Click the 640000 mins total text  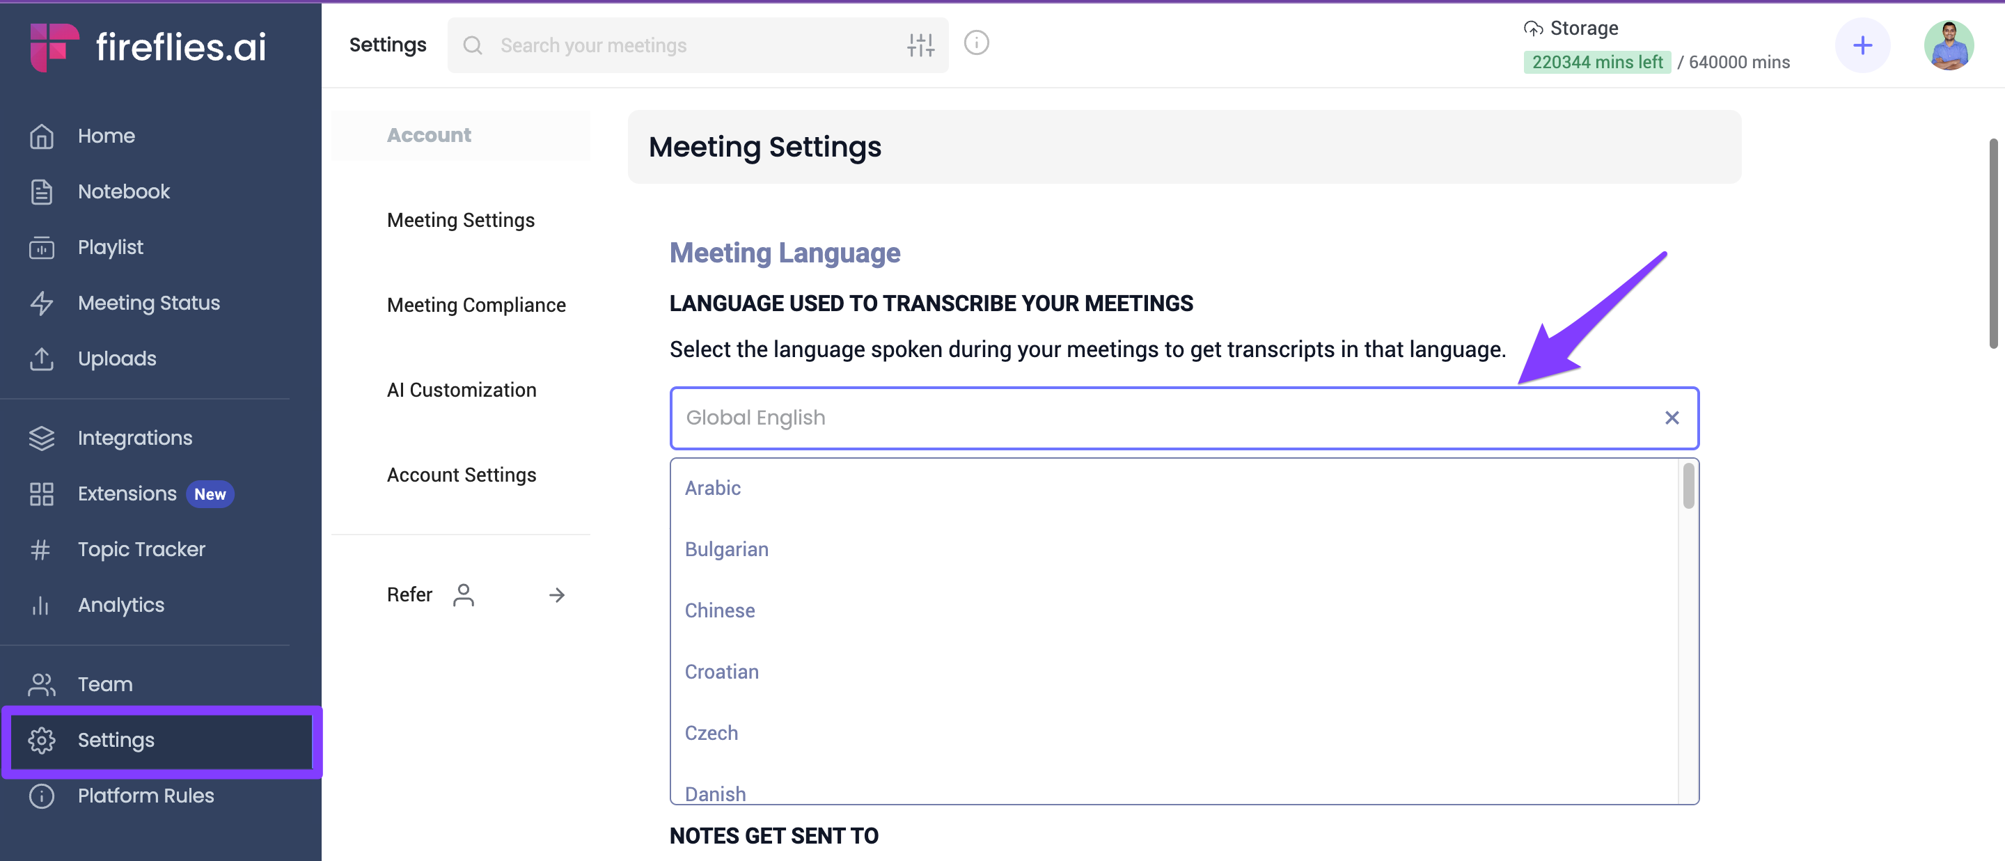1739,62
